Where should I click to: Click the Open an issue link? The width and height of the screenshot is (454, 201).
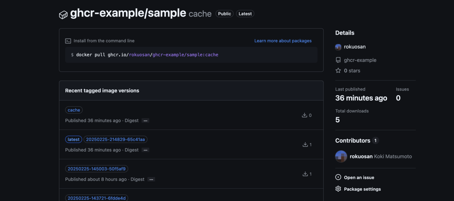(359, 177)
